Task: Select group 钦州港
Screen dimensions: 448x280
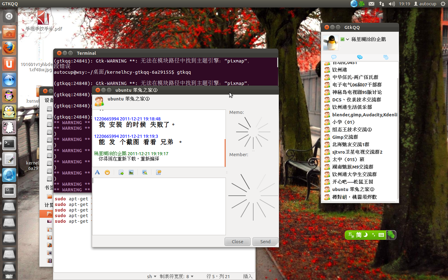Action: pyautogui.click(x=360, y=70)
